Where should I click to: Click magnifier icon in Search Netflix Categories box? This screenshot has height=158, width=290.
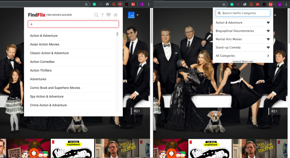[219, 13]
